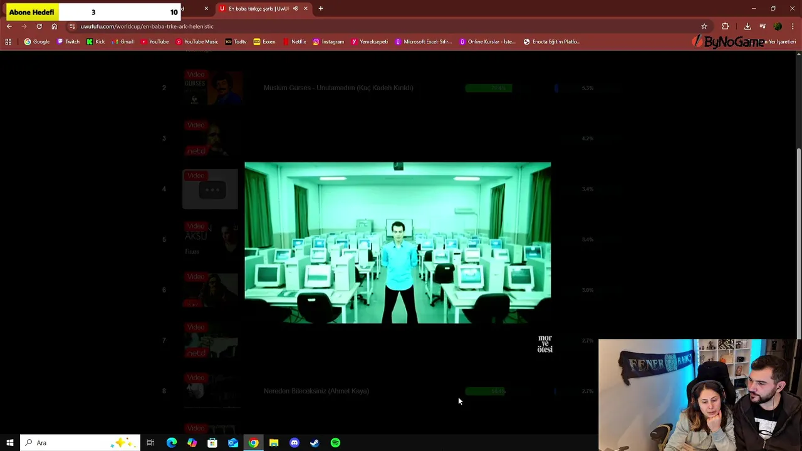Open the Windows Start menu
This screenshot has height=451, width=802.
(x=9, y=443)
